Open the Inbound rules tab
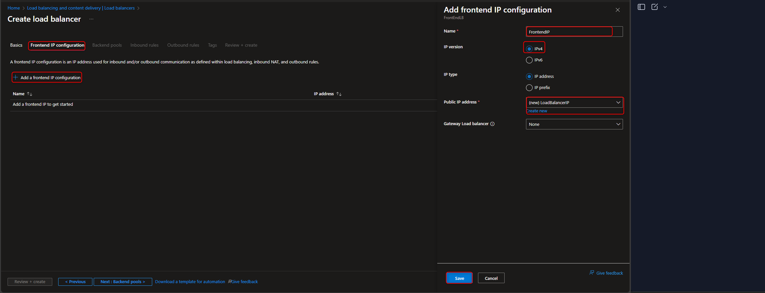This screenshot has width=765, height=293. (144, 45)
